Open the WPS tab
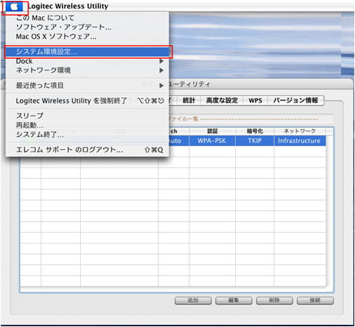Screen dimensions: 355x327 255,100
